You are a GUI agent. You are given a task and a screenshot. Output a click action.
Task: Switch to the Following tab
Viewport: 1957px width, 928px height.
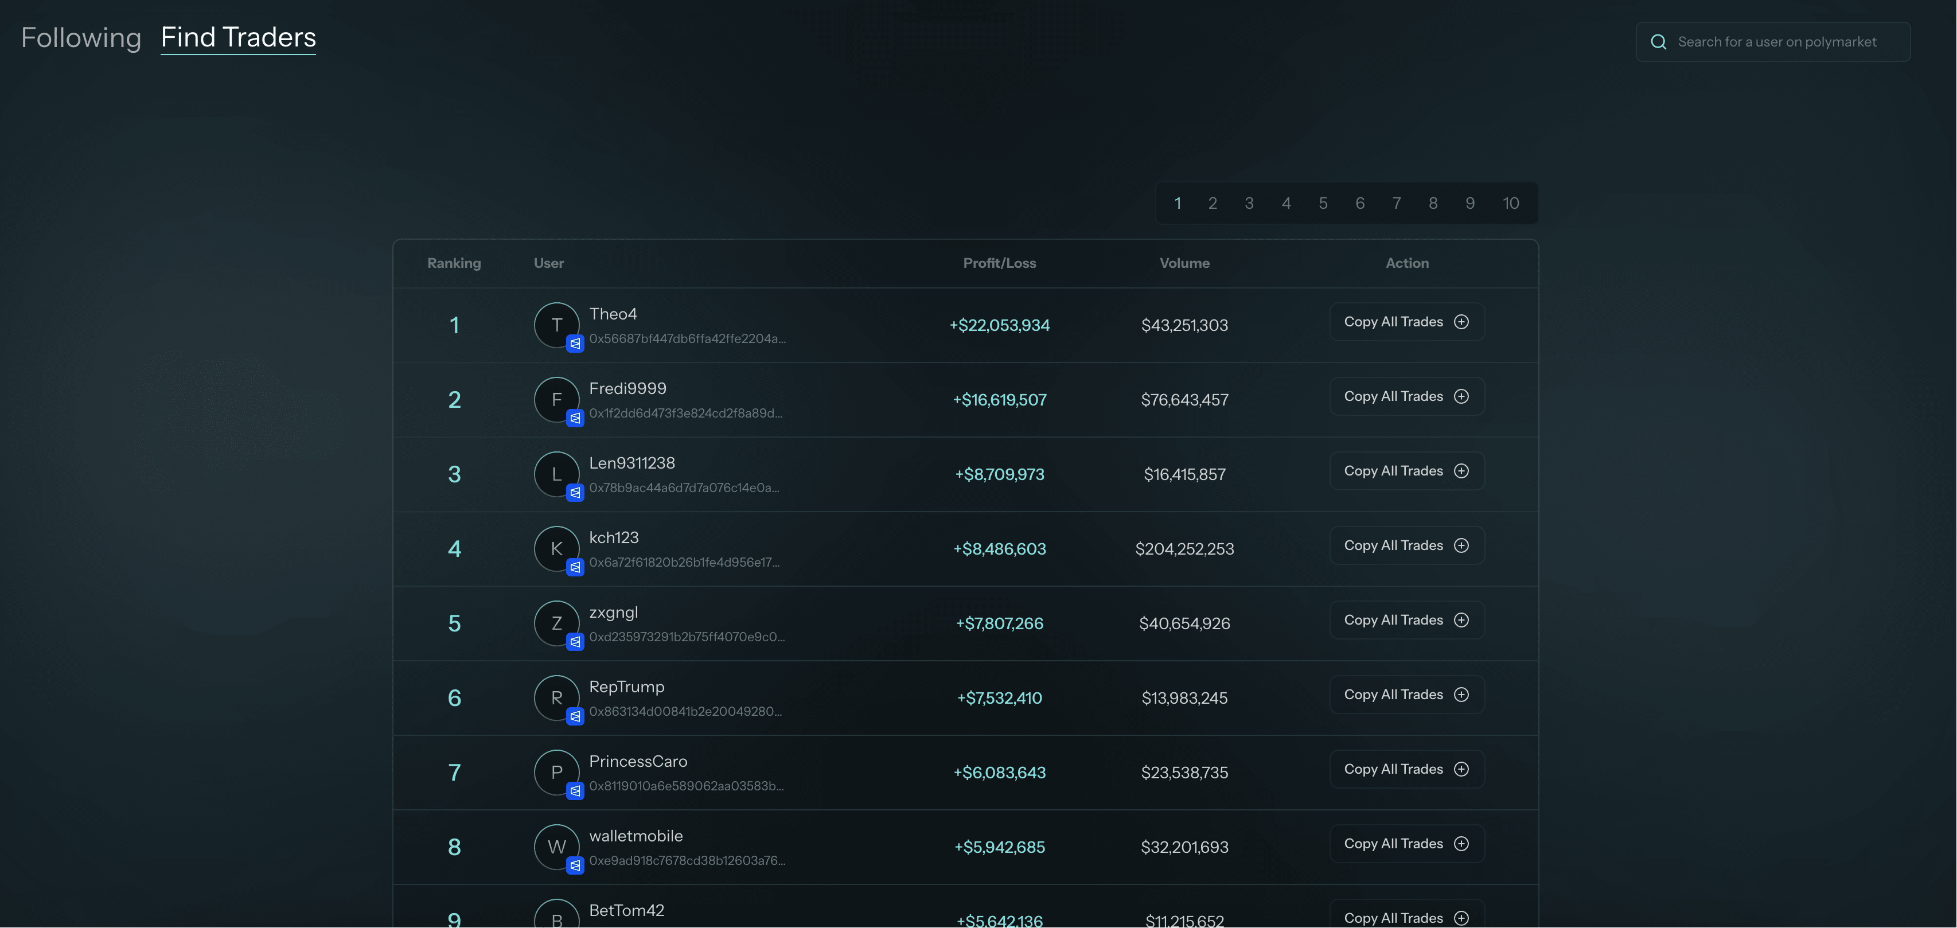[x=80, y=38]
